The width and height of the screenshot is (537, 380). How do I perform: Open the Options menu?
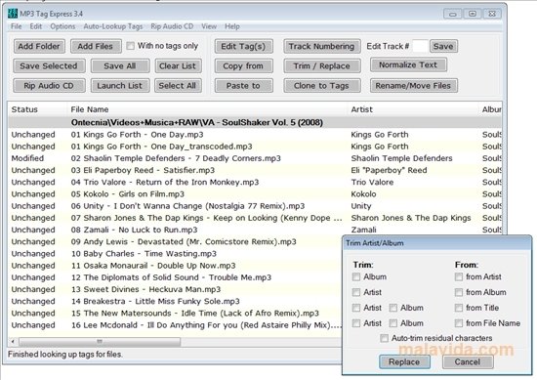(x=62, y=26)
